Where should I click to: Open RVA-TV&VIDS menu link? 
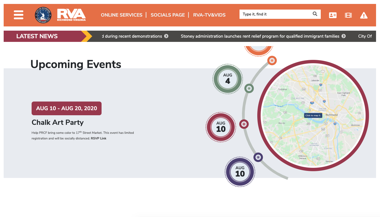pos(209,15)
